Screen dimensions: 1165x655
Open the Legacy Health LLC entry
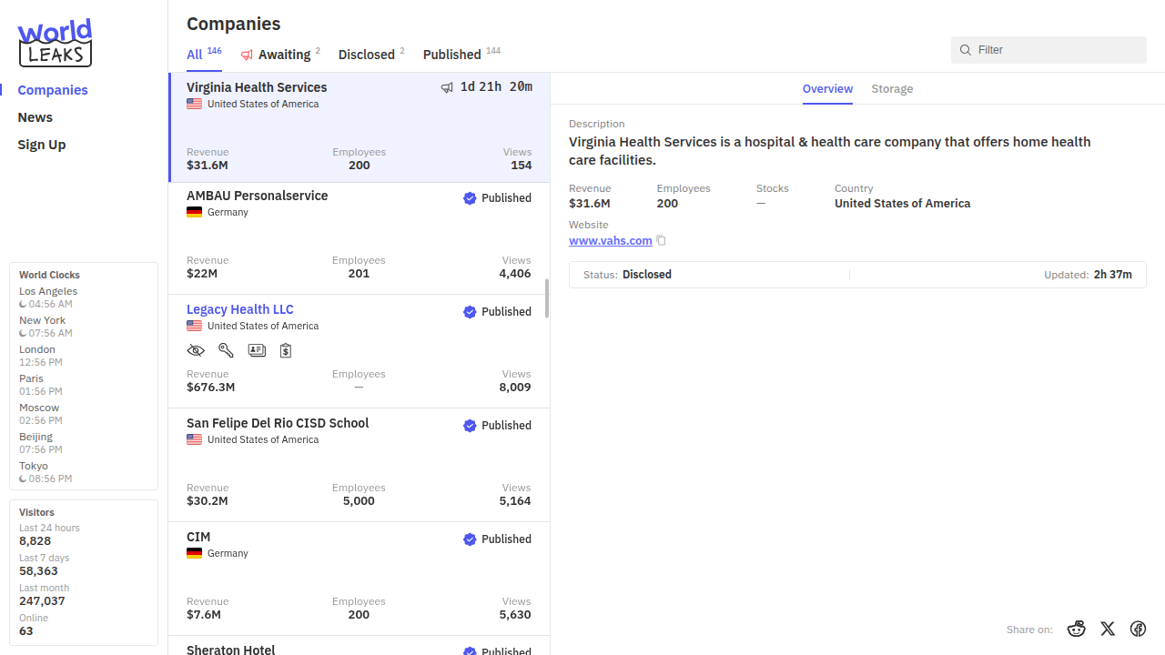[x=240, y=309]
